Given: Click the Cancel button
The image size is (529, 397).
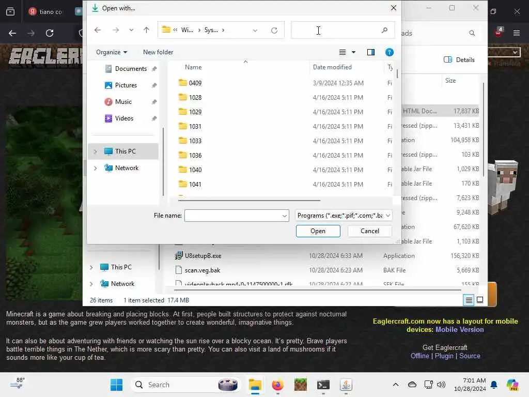Looking at the screenshot, I should point(370,231).
